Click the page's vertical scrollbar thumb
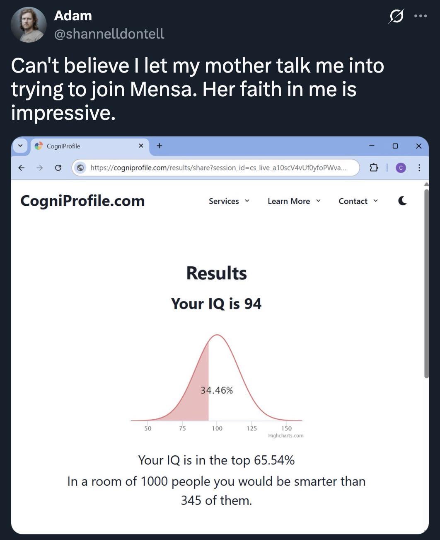The width and height of the screenshot is (440, 540). [x=426, y=282]
